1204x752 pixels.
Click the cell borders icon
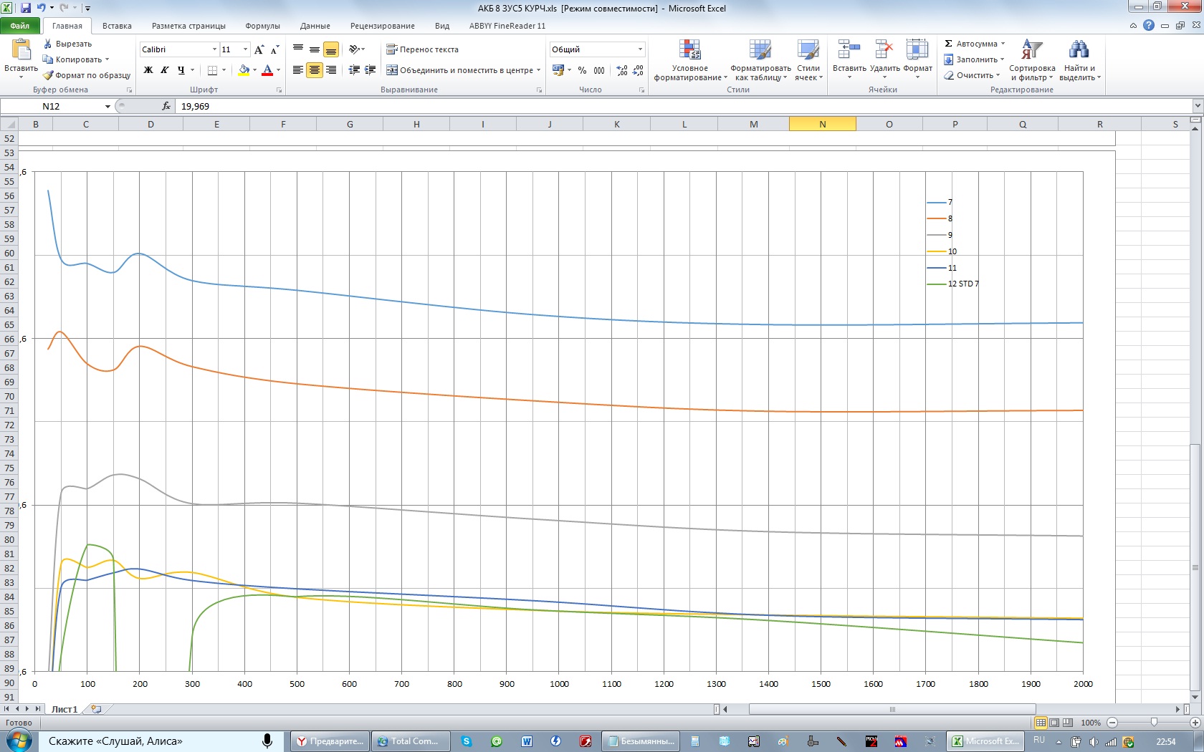pos(212,70)
